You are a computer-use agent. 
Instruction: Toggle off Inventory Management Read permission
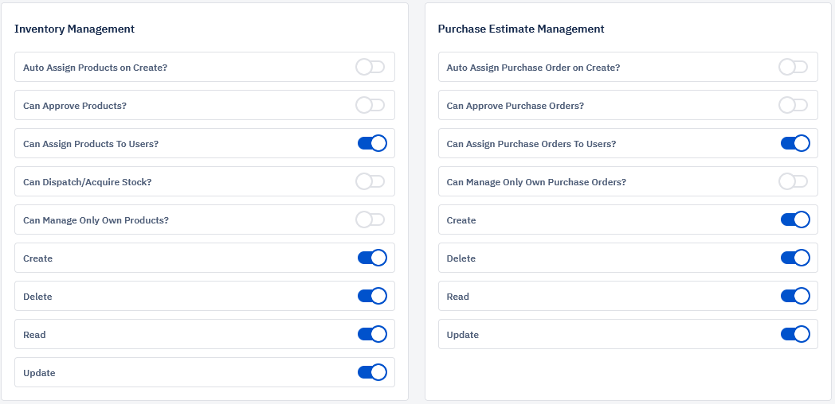click(372, 334)
